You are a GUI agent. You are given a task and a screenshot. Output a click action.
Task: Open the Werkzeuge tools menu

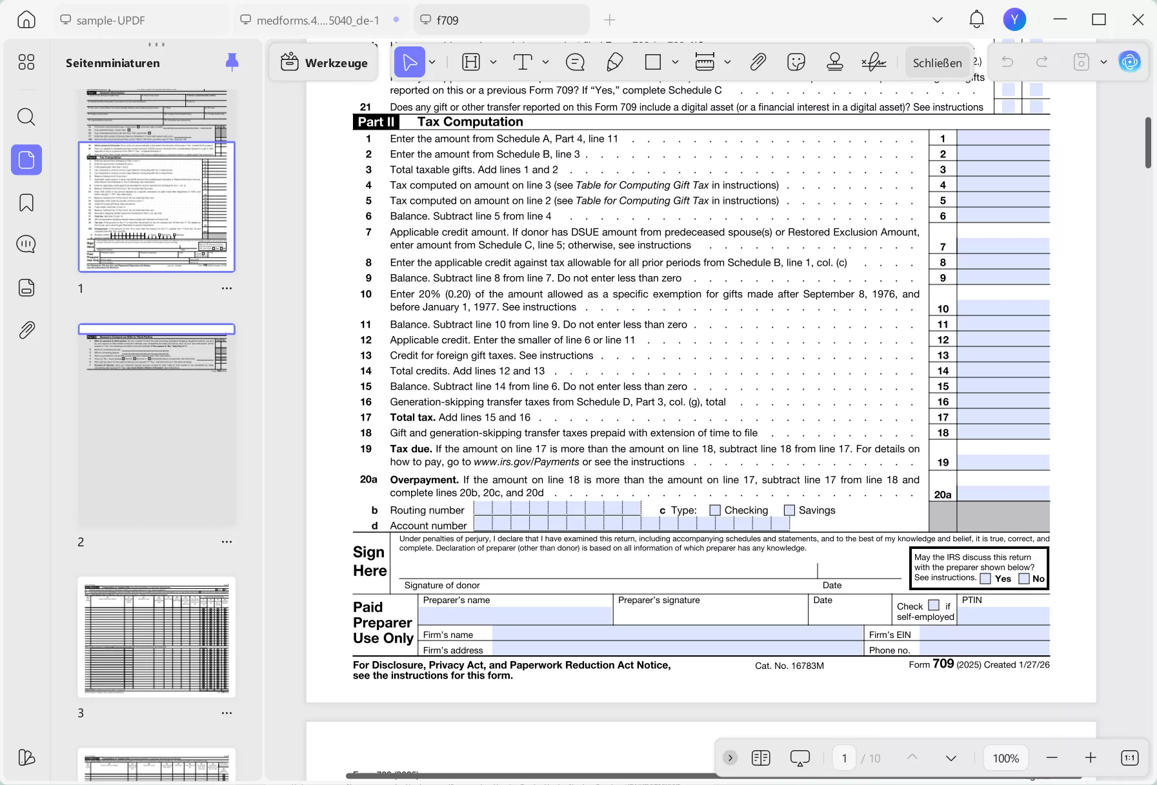(x=324, y=63)
